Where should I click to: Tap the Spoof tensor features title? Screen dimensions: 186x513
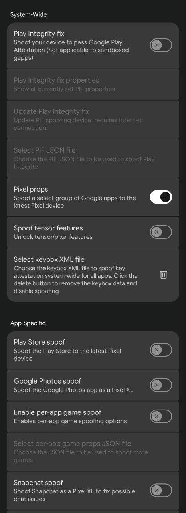[48, 228]
